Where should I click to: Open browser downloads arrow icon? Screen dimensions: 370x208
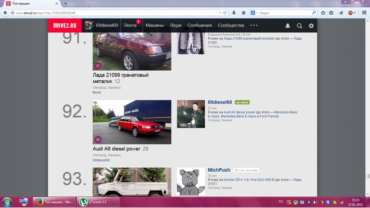coord(234,13)
